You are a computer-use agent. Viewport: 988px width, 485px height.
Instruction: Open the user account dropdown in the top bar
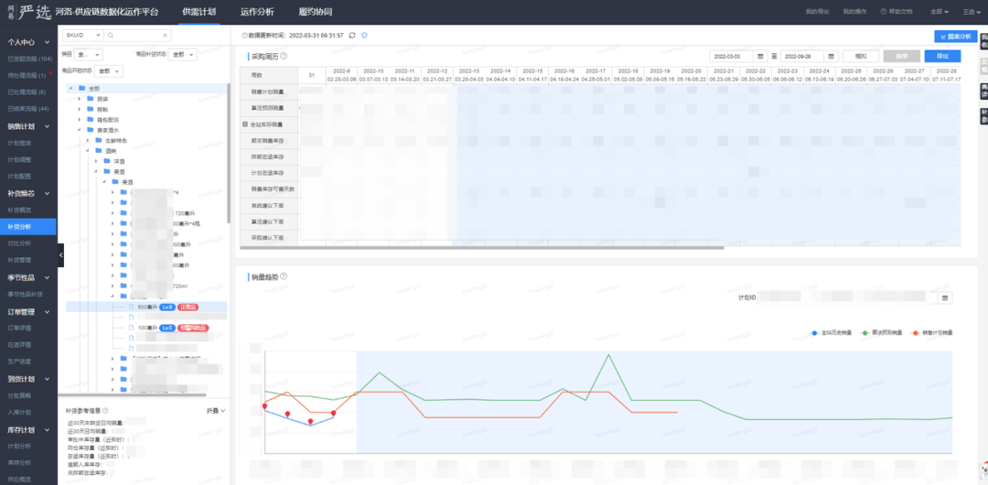972,12
